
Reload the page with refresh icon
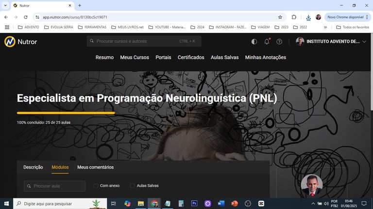click(x=26, y=17)
